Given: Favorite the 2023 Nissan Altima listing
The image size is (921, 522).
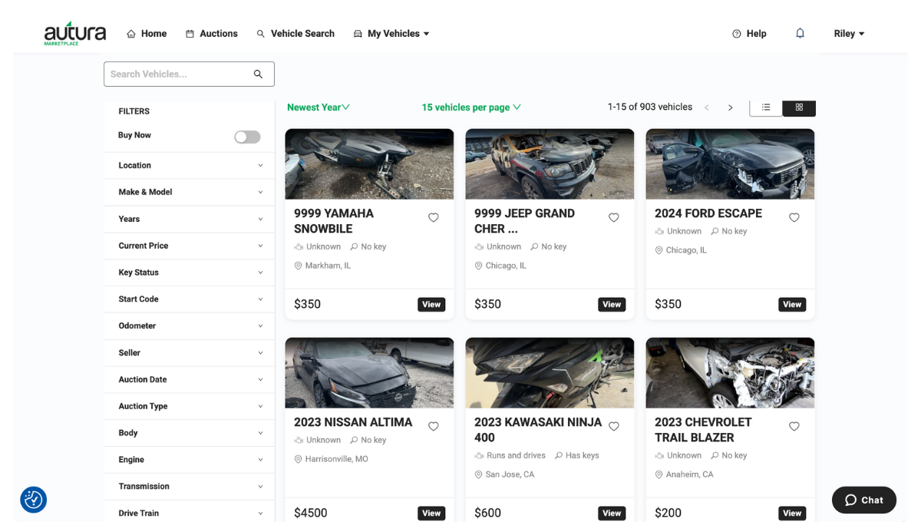Looking at the screenshot, I should pos(434,427).
